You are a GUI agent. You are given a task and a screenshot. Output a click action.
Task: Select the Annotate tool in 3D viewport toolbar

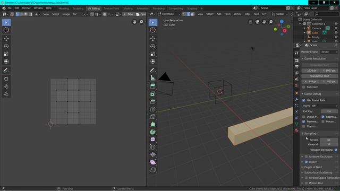point(153,70)
